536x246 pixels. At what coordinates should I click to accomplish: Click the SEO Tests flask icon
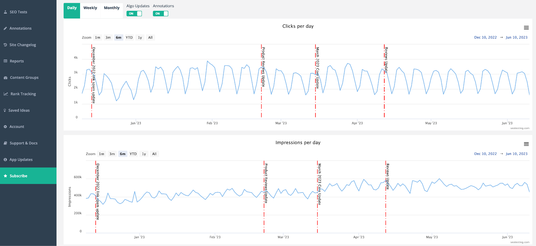tap(5, 12)
